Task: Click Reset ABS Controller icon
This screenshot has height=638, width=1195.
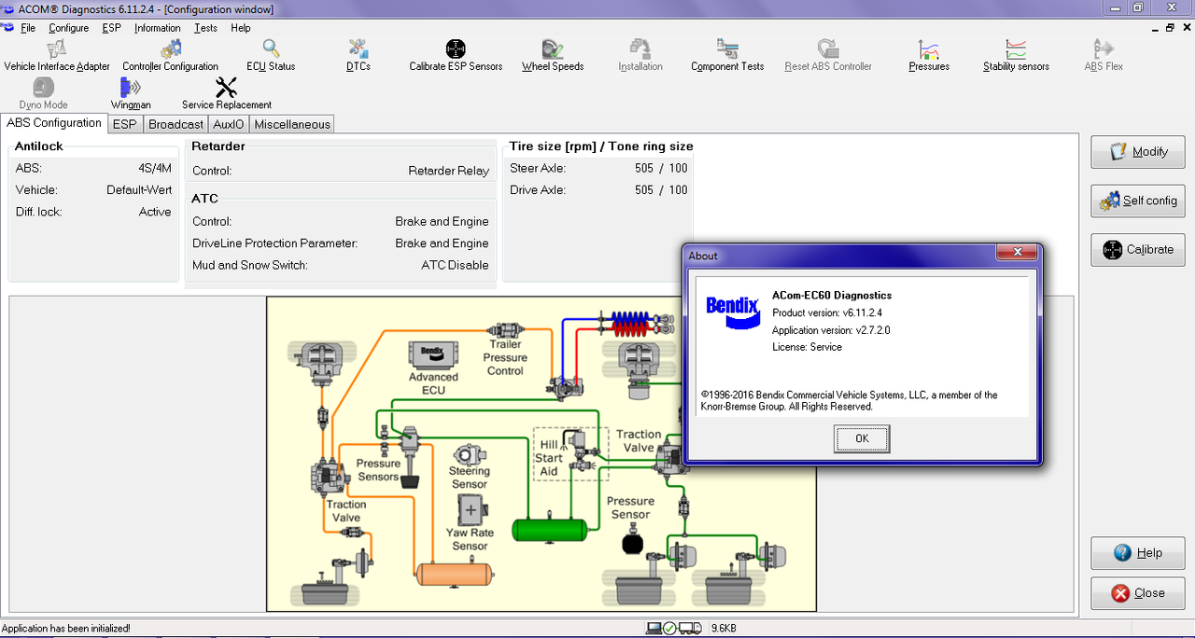Action: 828,49
